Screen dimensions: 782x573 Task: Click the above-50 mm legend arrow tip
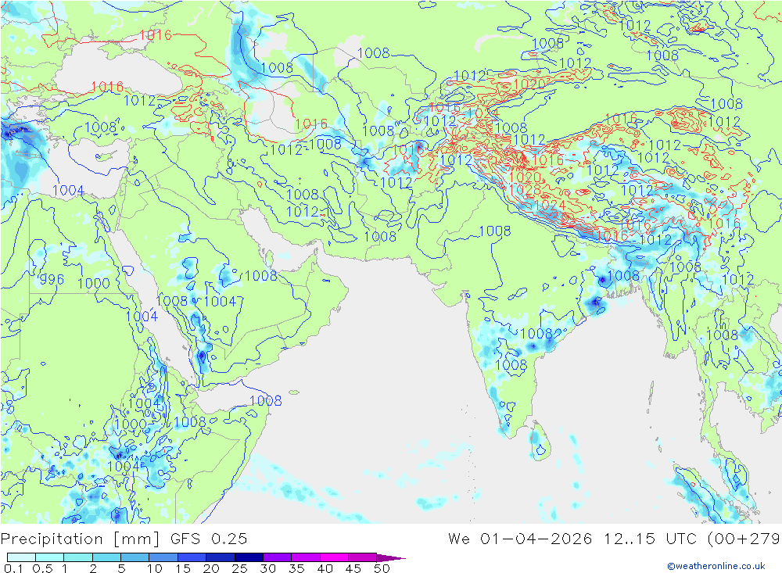pos(392,557)
